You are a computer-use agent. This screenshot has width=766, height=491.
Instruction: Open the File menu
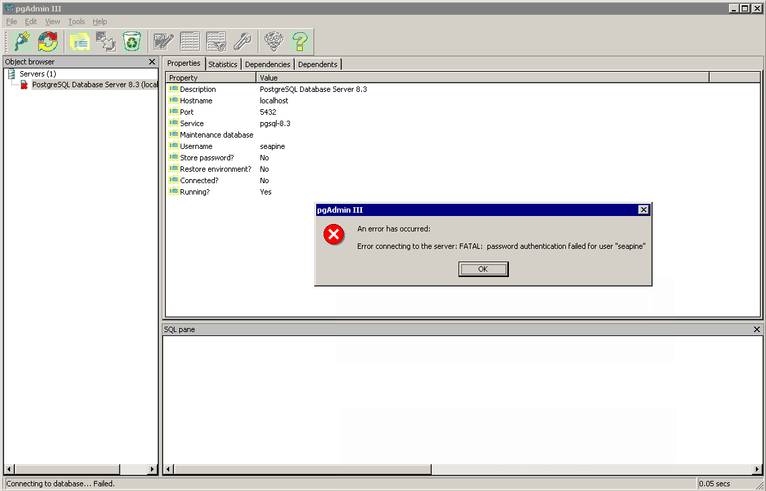(x=11, y=21)
